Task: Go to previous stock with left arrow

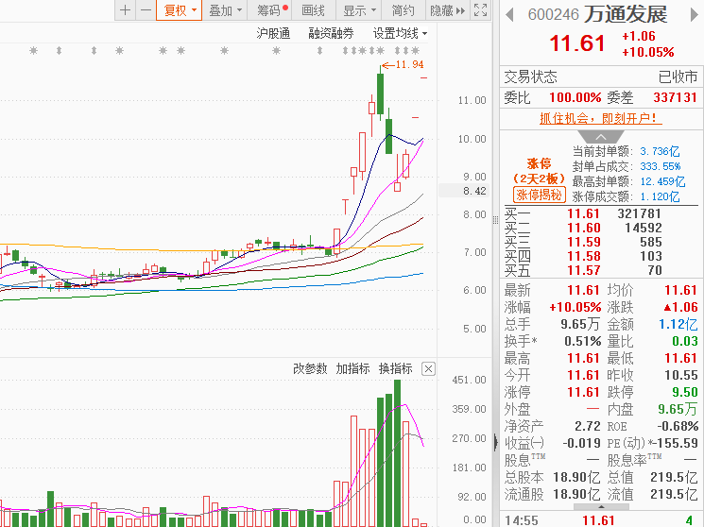Action: [x=509, y=15]
